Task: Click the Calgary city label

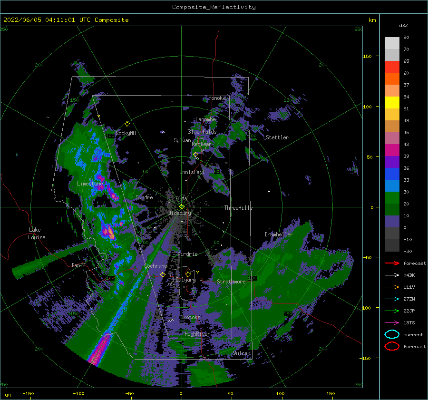Action: [x=185, y=280]
